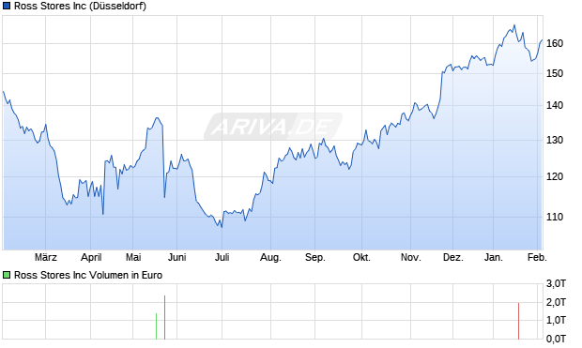This screenshot has height=348, width=582.
Task: Click the 120 price axis value
Action: tap(555, 176)
